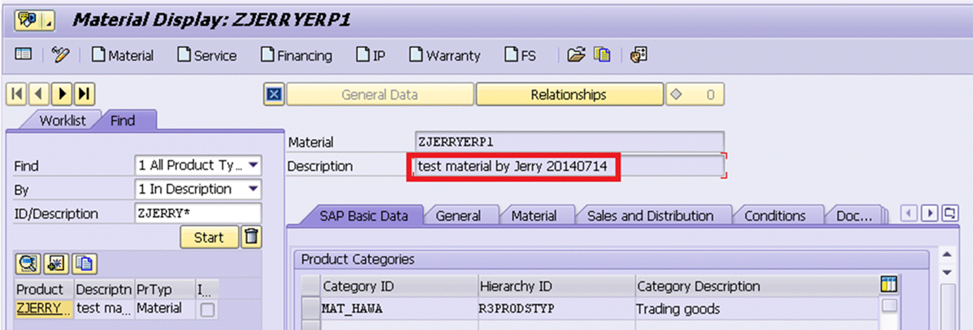This screenshot has height=330, width=973.
Task: Click the details magnifier icon in results
Action: pos(27,264)
